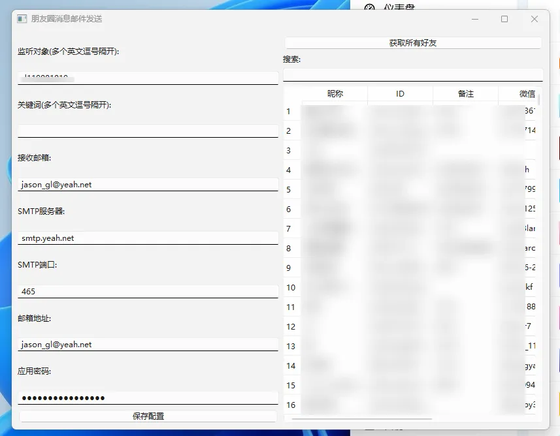
Task: Click the 邮箱地址 input field
Action: pyautogui.click(x=148, y=345)
